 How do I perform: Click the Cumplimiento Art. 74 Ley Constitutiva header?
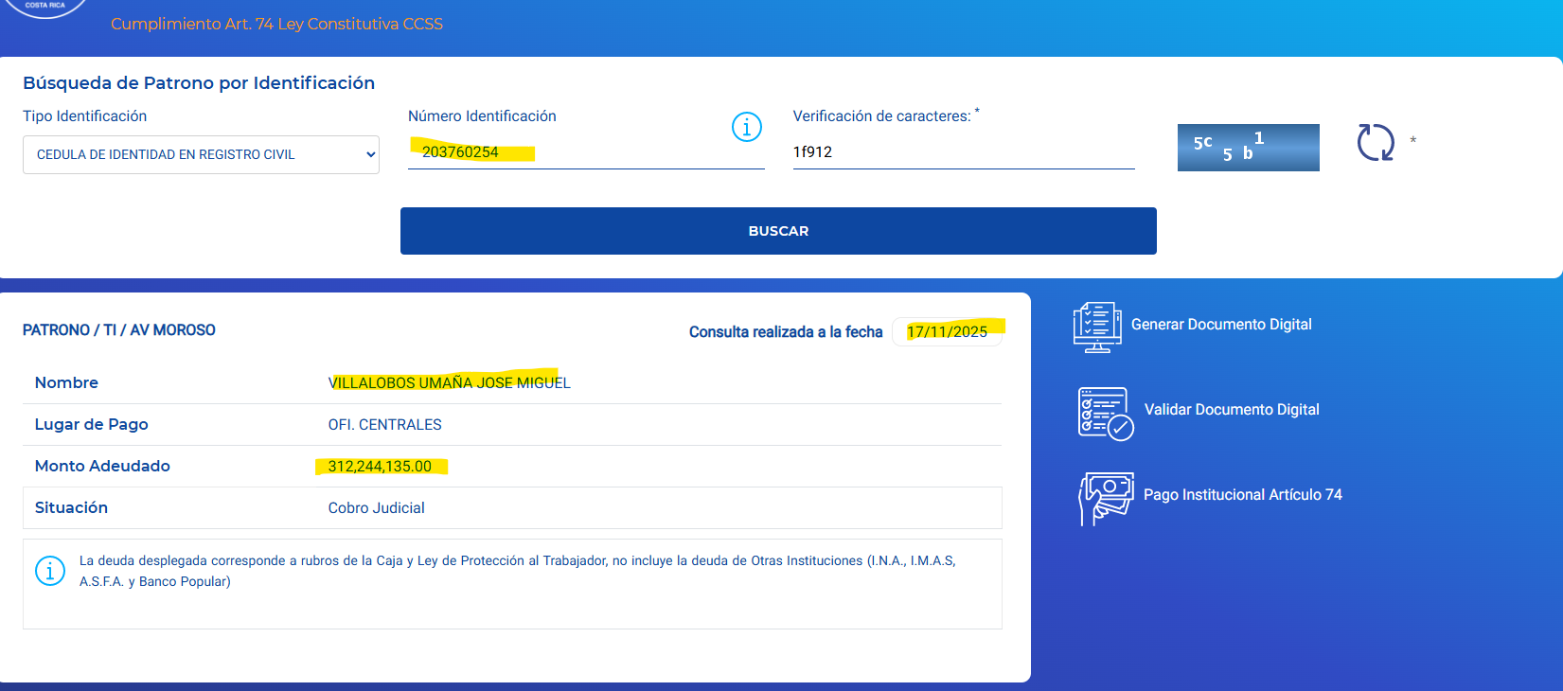point(276,24)
